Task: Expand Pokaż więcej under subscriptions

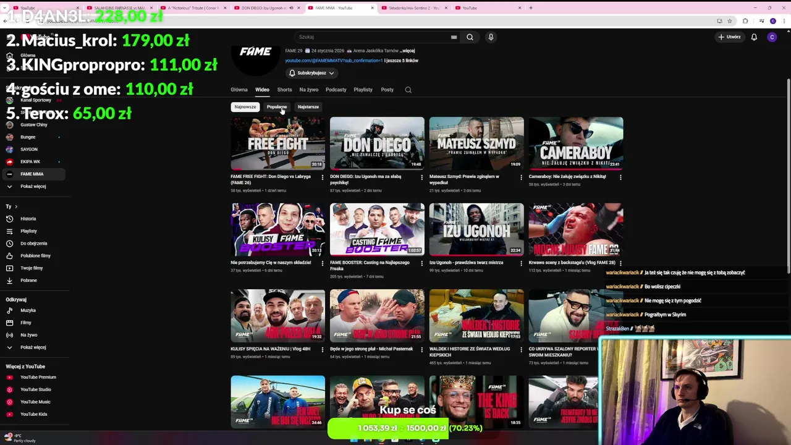Action: tap(32, 186)
